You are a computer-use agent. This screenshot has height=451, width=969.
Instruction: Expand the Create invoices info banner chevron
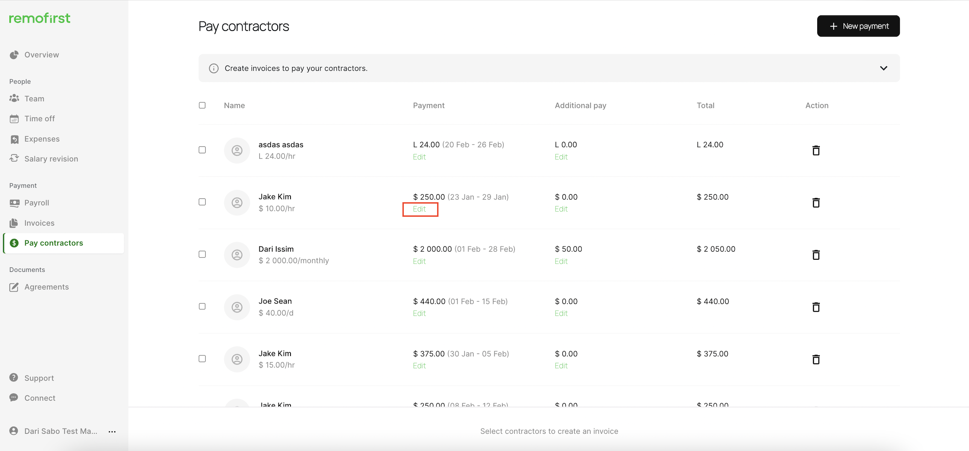point(883,68)
